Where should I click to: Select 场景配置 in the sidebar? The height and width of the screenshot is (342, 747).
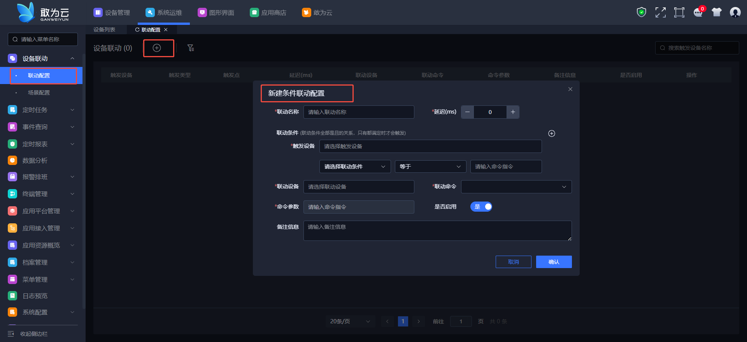point(39,93)
